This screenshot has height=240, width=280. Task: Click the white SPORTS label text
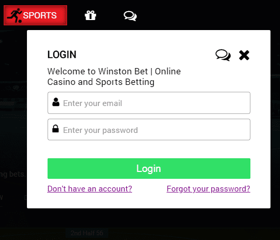tap(40, 15)
